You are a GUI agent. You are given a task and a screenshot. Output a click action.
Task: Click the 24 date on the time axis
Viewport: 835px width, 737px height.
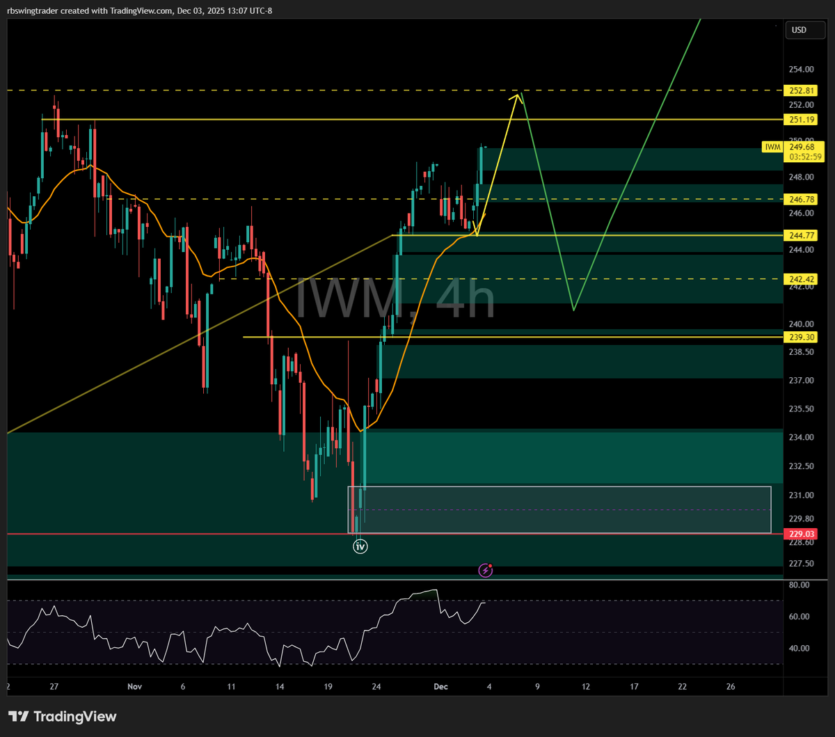pyautogui.click(x=376, y=686)
